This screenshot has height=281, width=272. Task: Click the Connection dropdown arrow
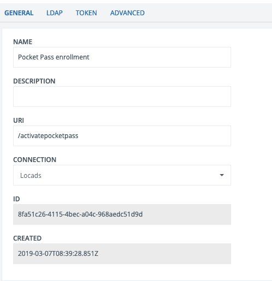coord(222,175)
